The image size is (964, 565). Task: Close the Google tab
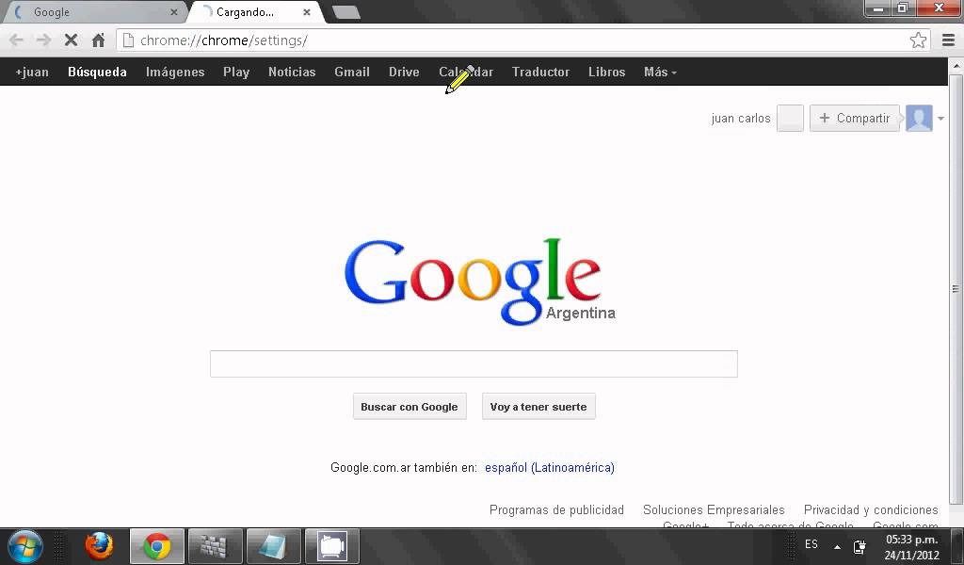click(x=174, y=11)
